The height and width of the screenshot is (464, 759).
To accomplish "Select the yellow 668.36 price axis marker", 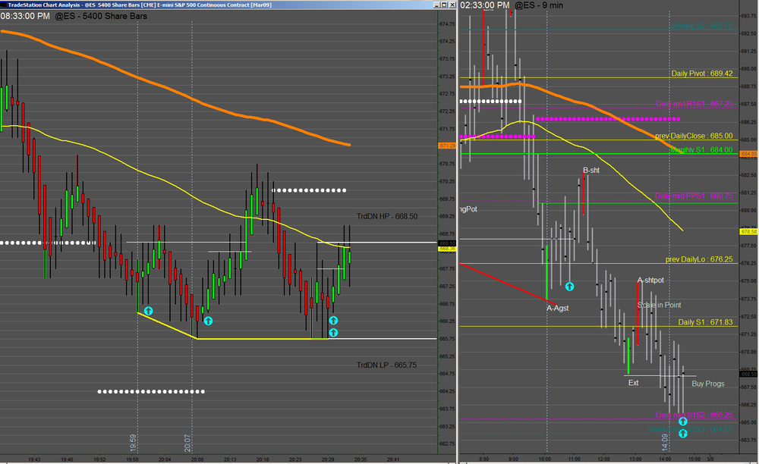I will (447, 249).
